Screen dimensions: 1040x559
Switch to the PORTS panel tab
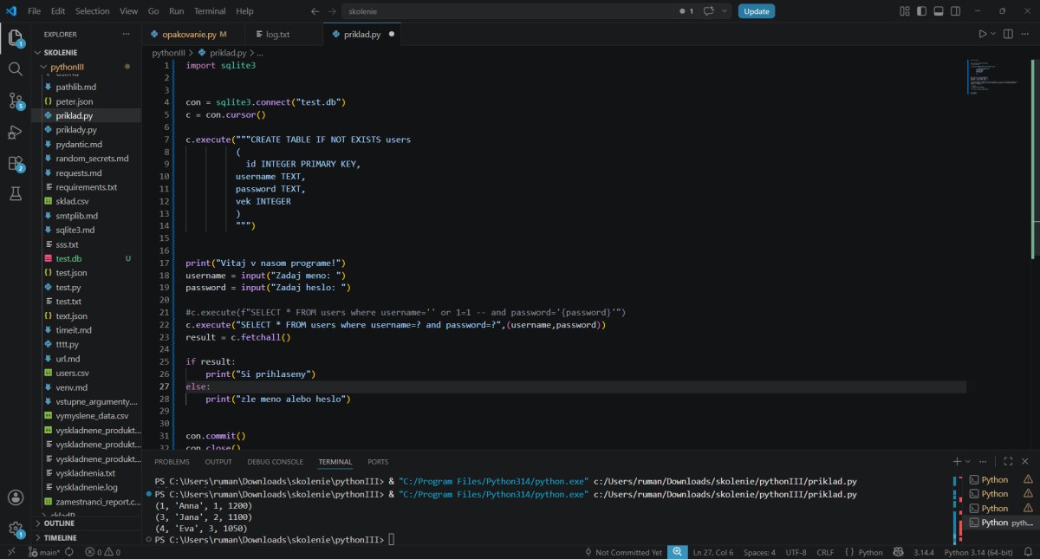[x=378, y=462]
